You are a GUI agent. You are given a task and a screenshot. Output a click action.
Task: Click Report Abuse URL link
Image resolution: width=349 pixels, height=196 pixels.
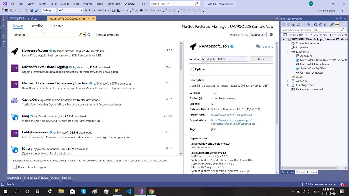(233, 122)
